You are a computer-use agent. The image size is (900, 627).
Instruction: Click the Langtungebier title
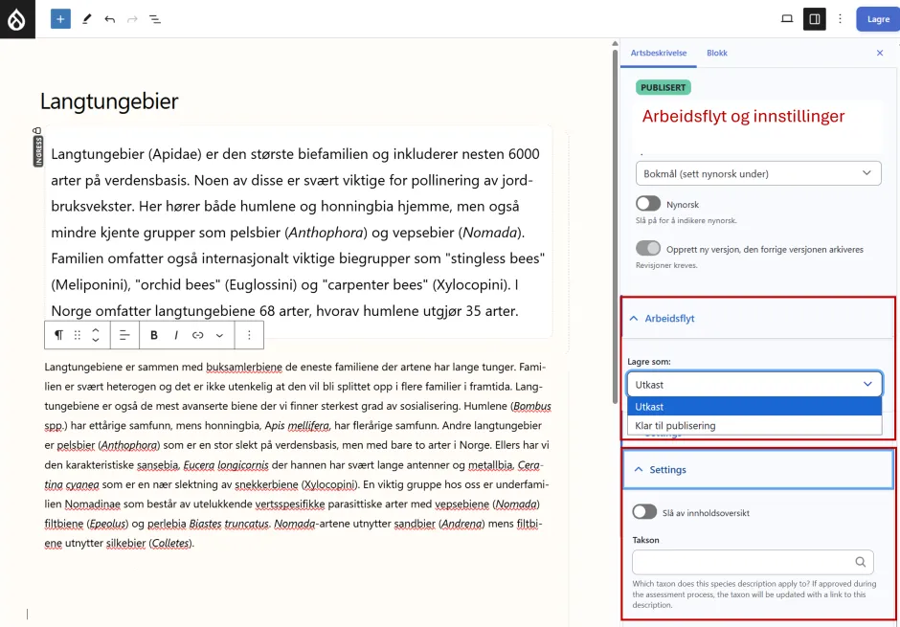pos(109,101)
